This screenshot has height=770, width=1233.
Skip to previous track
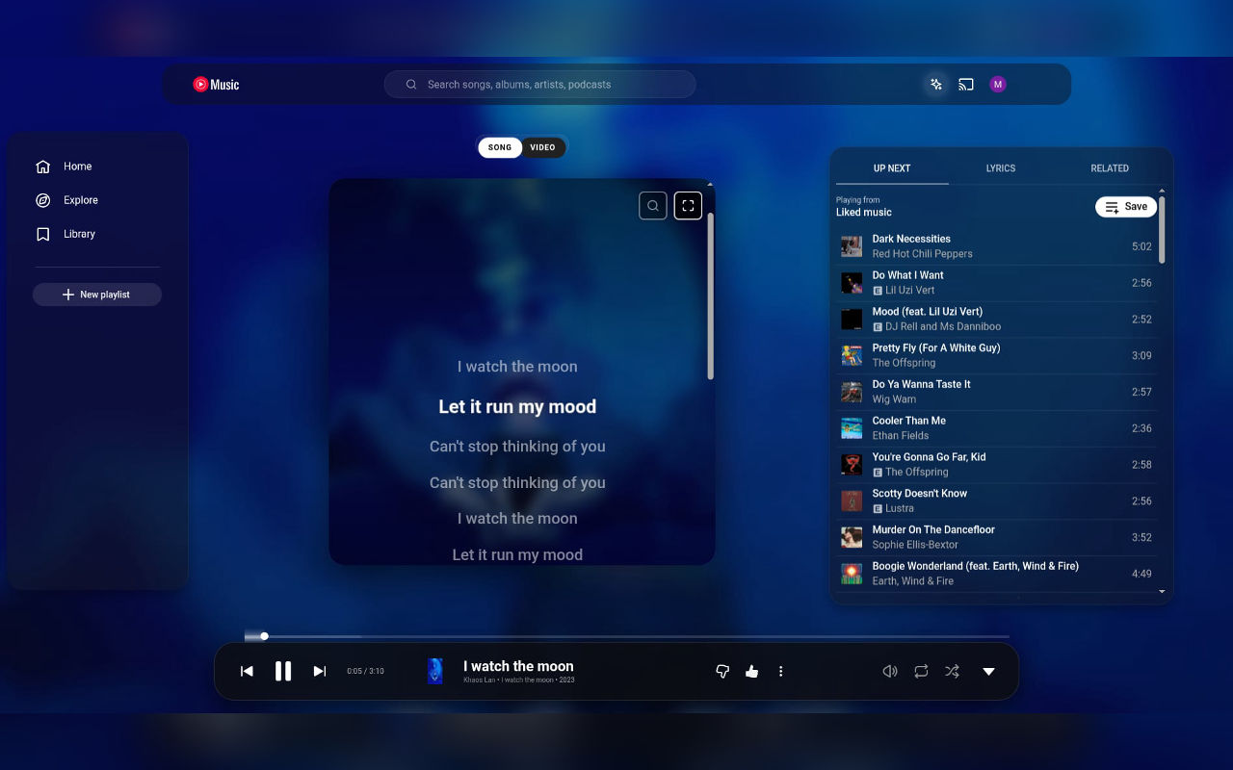(247, 672)
